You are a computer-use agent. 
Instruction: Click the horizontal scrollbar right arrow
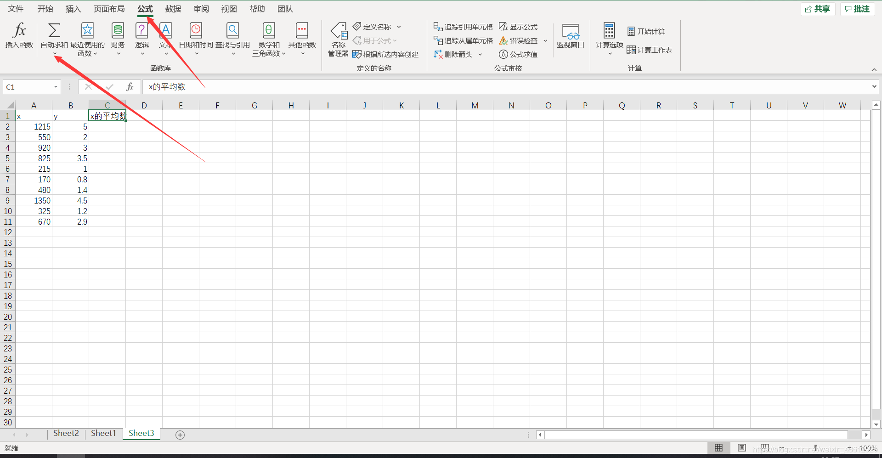tap(866, 435)
